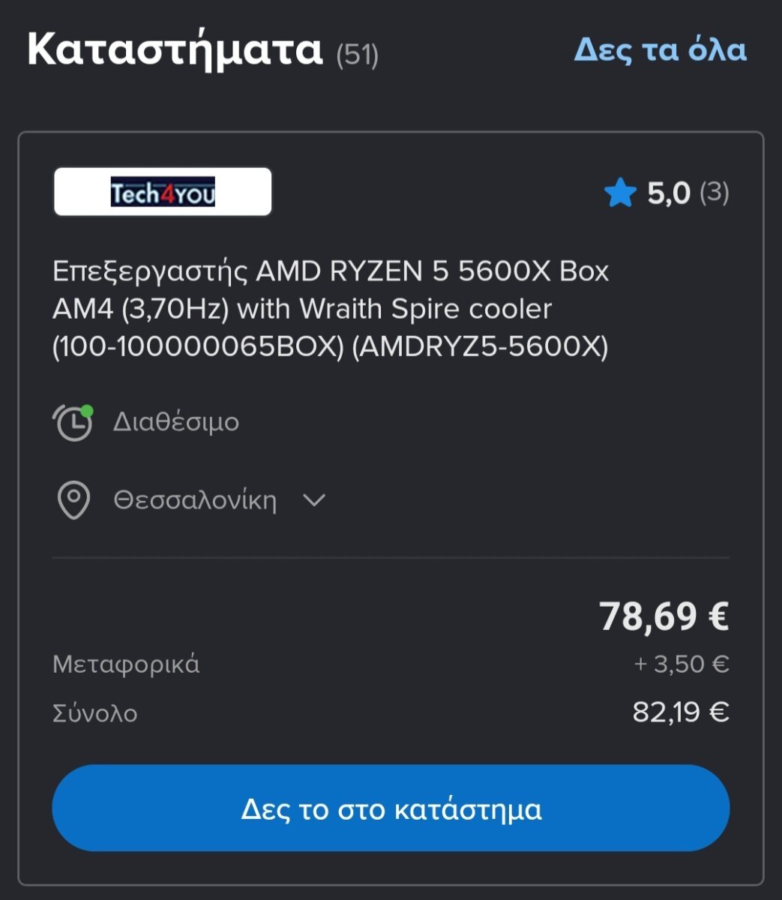Click the 82,19 € total amount
This screenshot has height=900, width=782.
680,712
